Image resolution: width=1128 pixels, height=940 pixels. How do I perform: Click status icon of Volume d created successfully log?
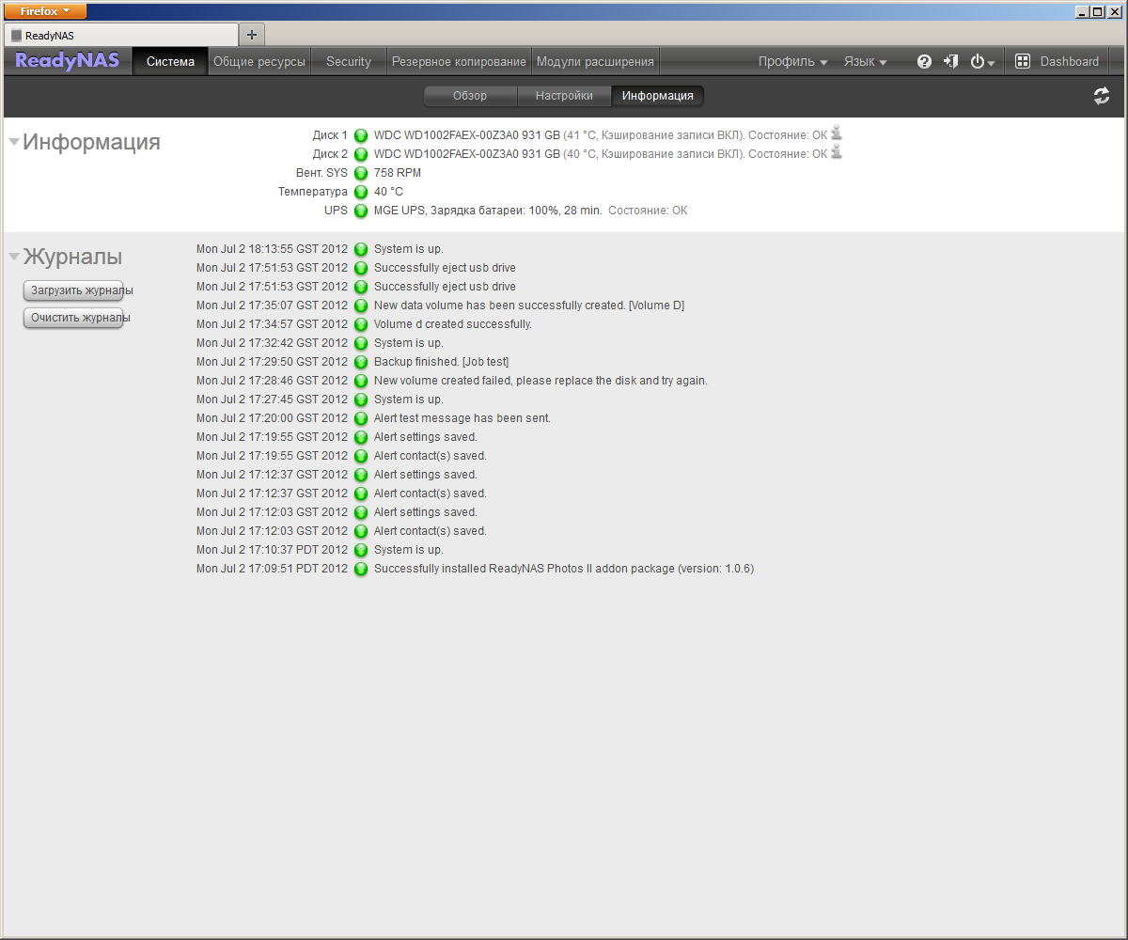pos(361,324)
